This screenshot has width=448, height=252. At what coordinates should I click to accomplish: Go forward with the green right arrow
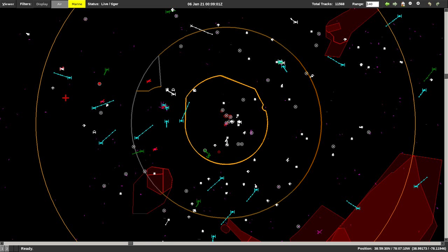point(395,4)
